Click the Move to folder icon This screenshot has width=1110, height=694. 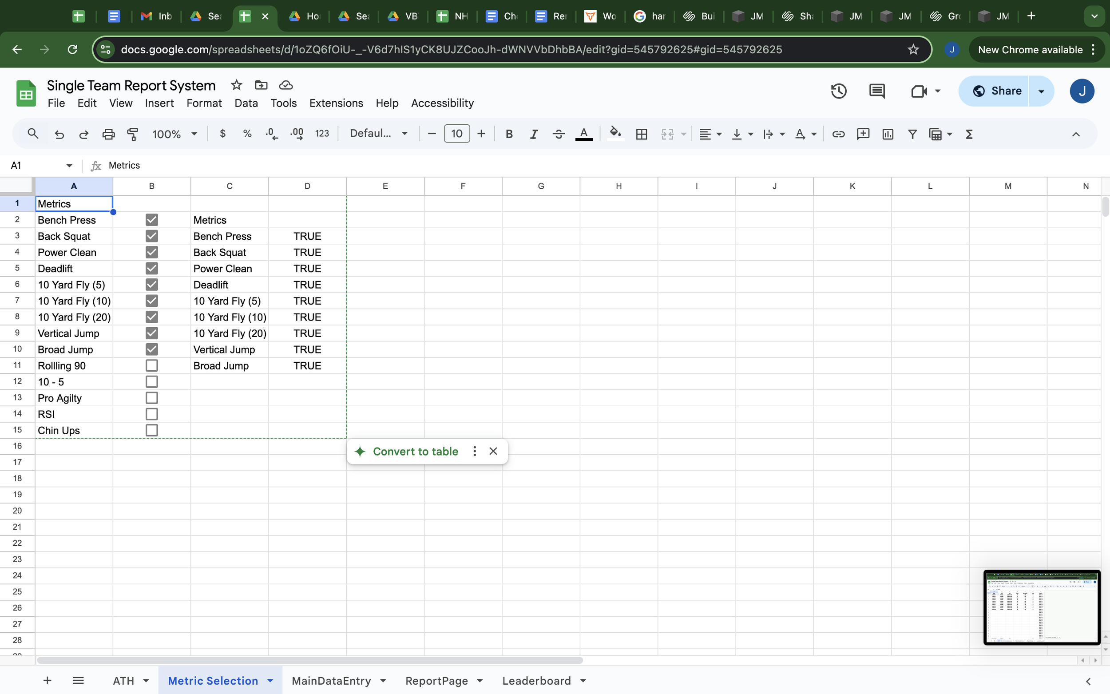[x=261, y=85]
